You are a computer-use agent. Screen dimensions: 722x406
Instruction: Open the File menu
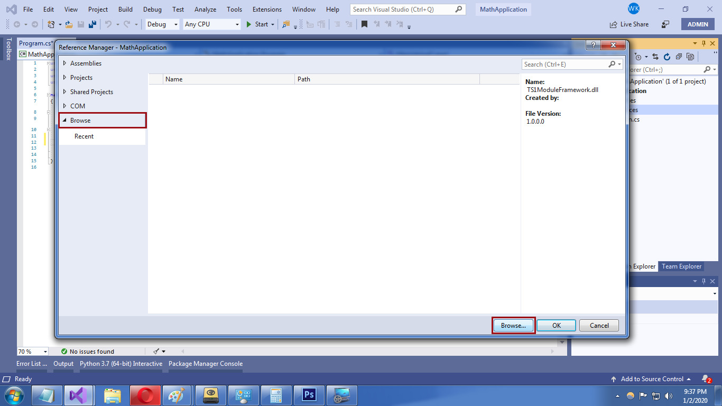point(28,10)
